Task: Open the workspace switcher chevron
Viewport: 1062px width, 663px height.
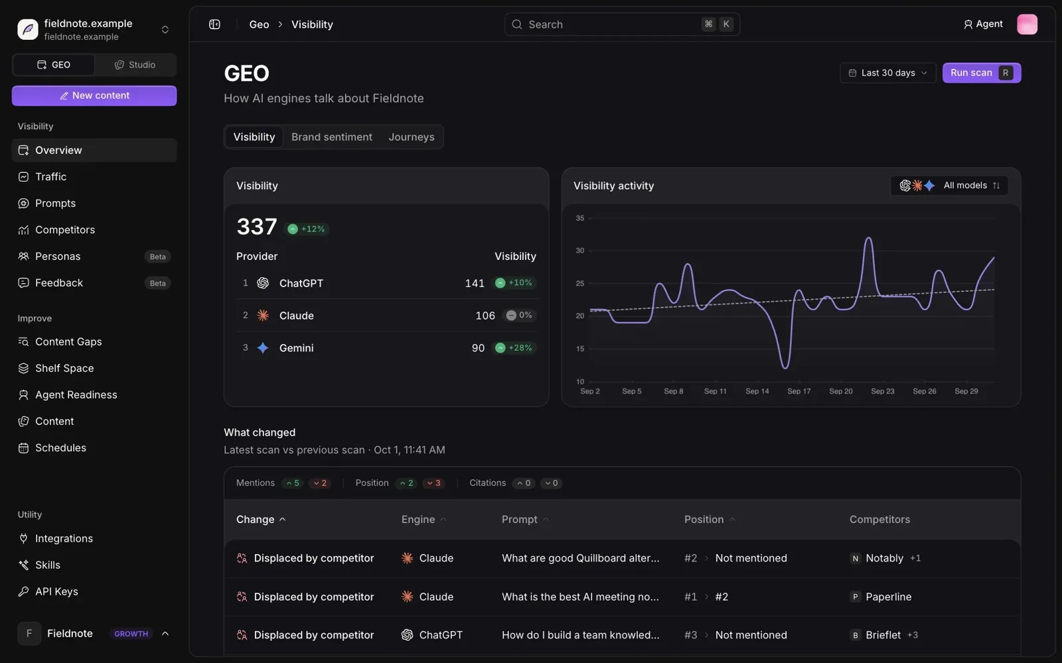Action: click(x=165, y=29)
